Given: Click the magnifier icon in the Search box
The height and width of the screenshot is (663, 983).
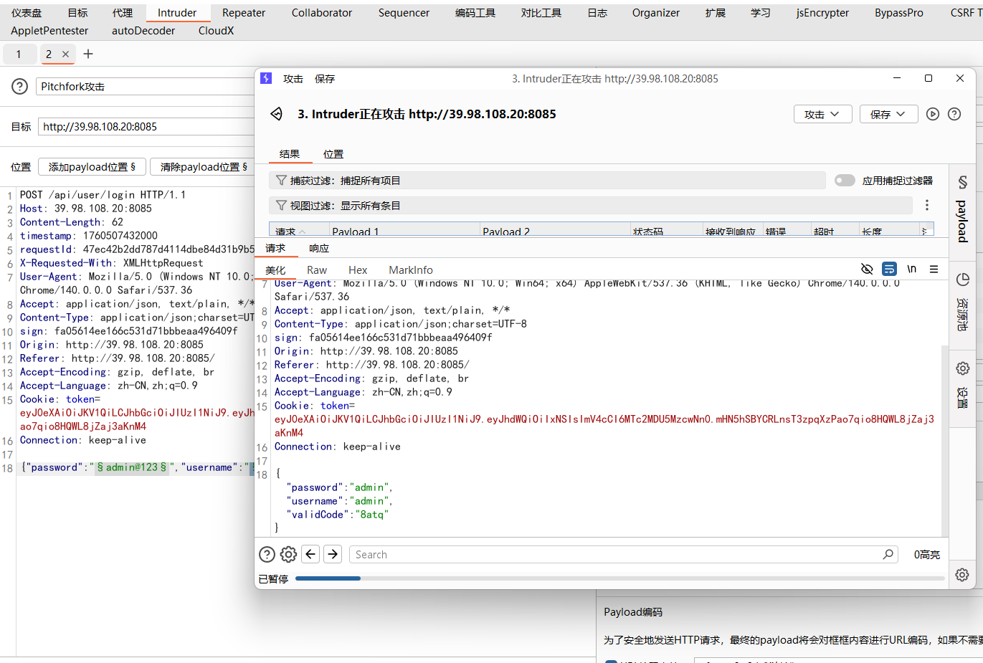Looking at the screenshot, I should click(x=888, y=554).
